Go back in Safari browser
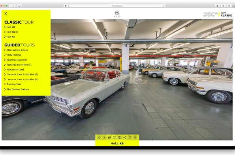Screen dimensions: 235x155 pos(11,6)
